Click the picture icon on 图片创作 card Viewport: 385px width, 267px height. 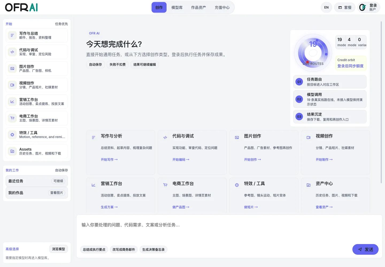237,138
